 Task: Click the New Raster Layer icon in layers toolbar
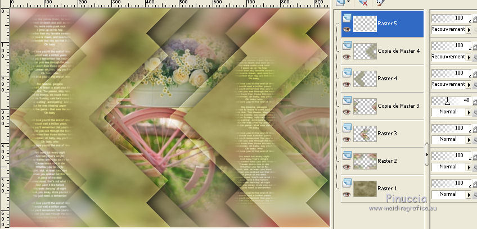tap(340, 2)
